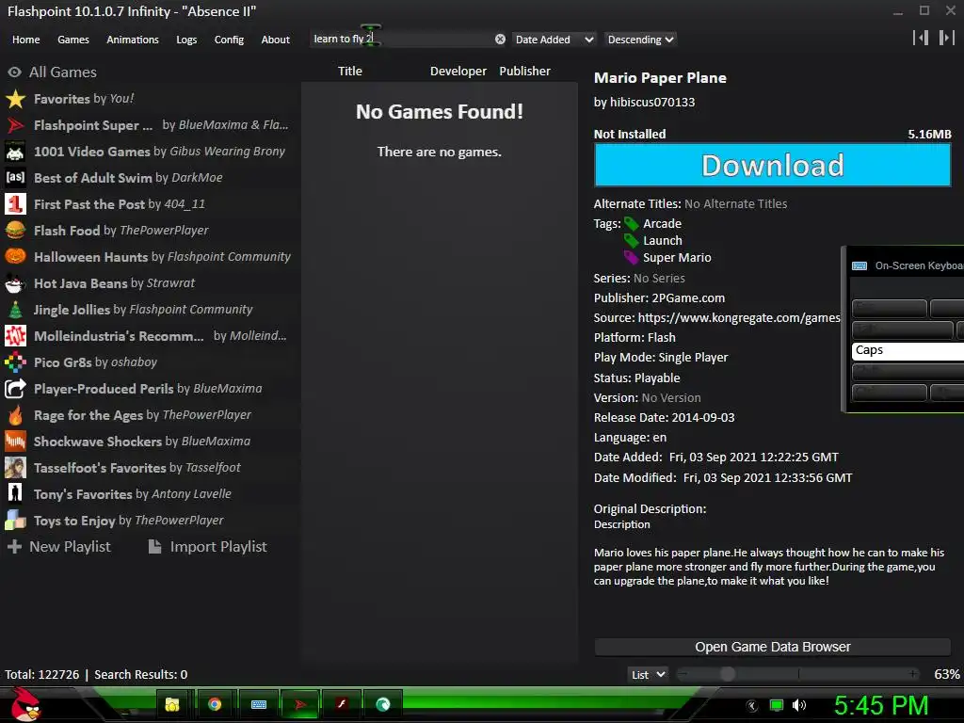Clear the search box with the X icon
The image size is (964, 723).
pos(501,40)
